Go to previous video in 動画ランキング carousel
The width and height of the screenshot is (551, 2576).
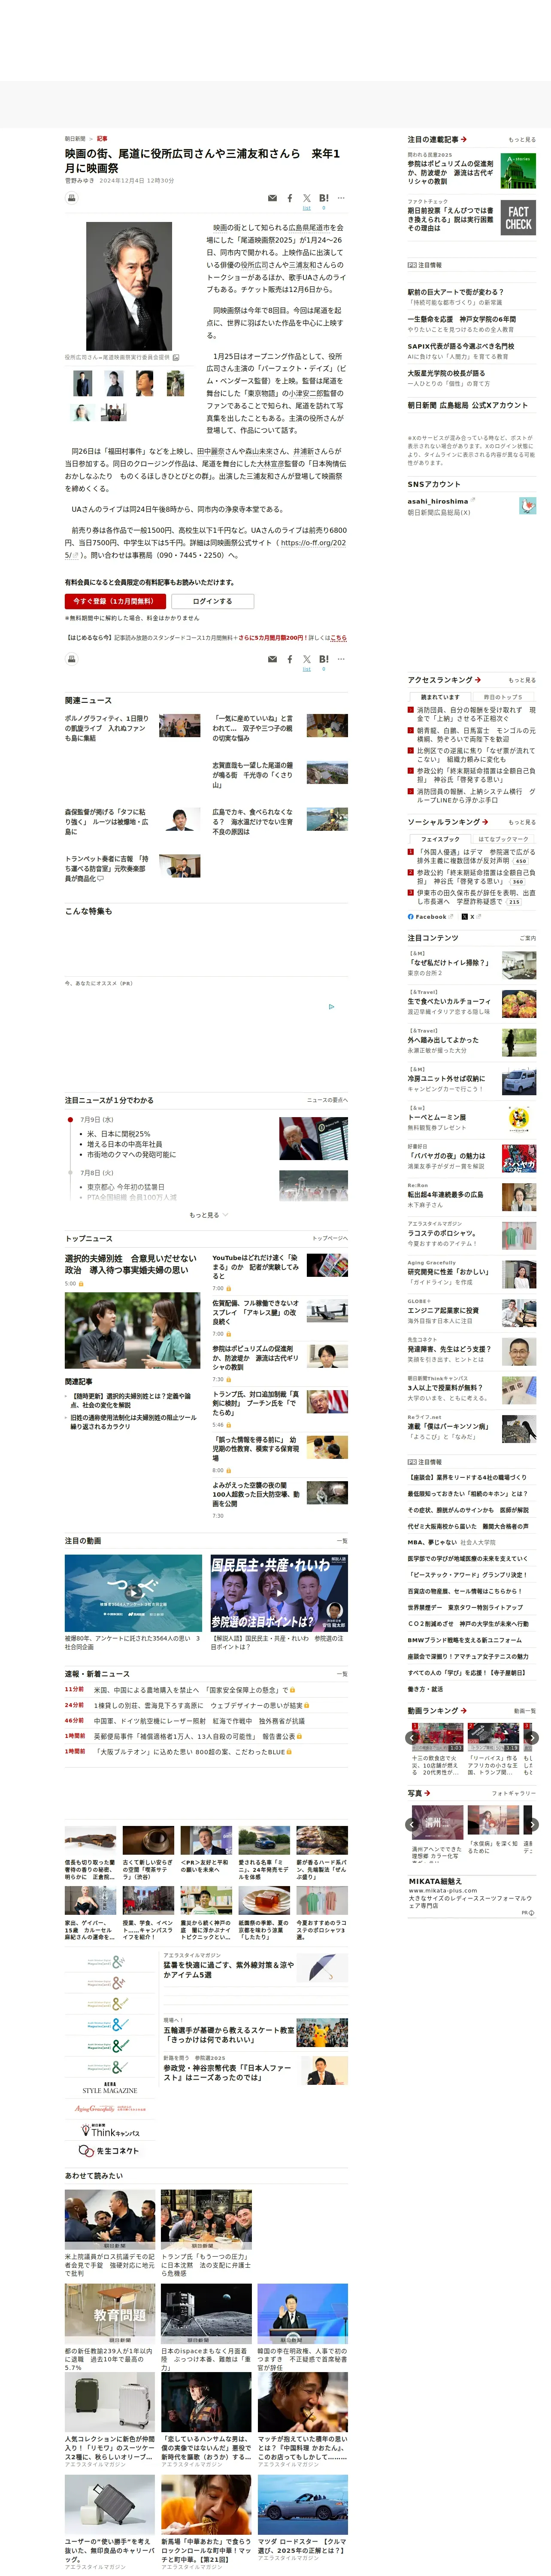(x=411, y=1737)
